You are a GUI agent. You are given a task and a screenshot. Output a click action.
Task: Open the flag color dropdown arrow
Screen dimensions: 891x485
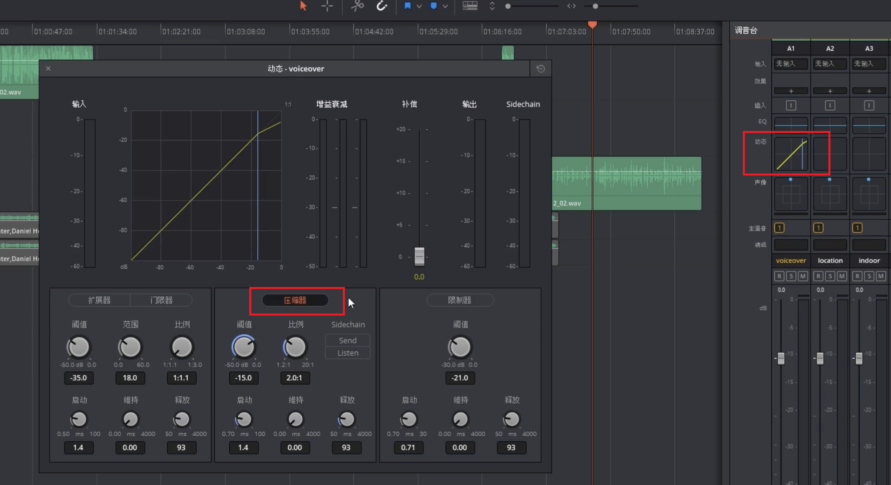[419, 6]
